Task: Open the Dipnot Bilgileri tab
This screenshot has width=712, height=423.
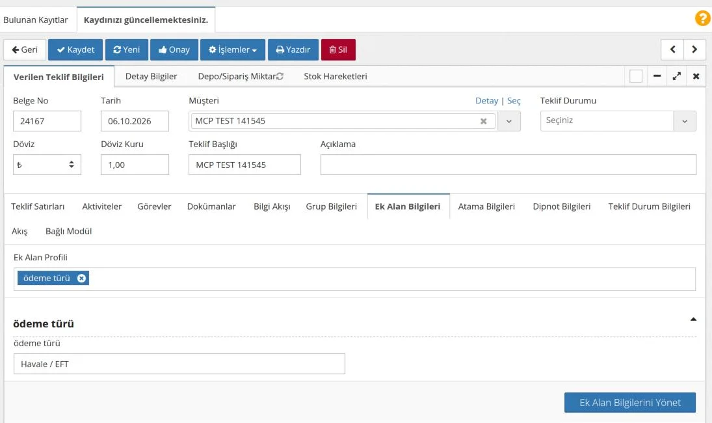Action: click(562, 206)
